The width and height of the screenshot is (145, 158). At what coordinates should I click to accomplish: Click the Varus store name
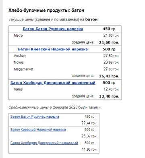pos(18,89)
